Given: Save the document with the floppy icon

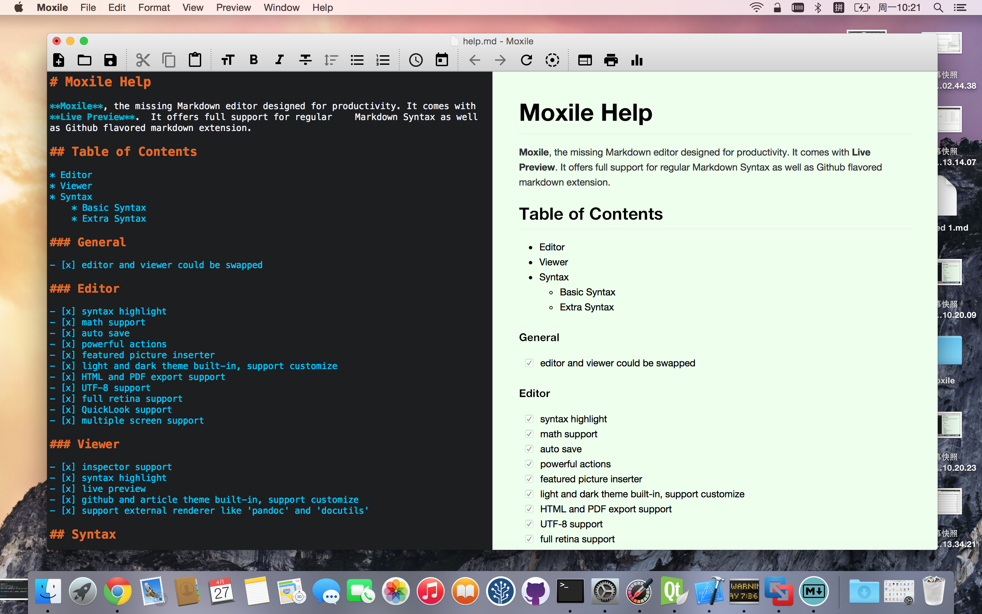Looking at the screenshot, I should 110,60.
